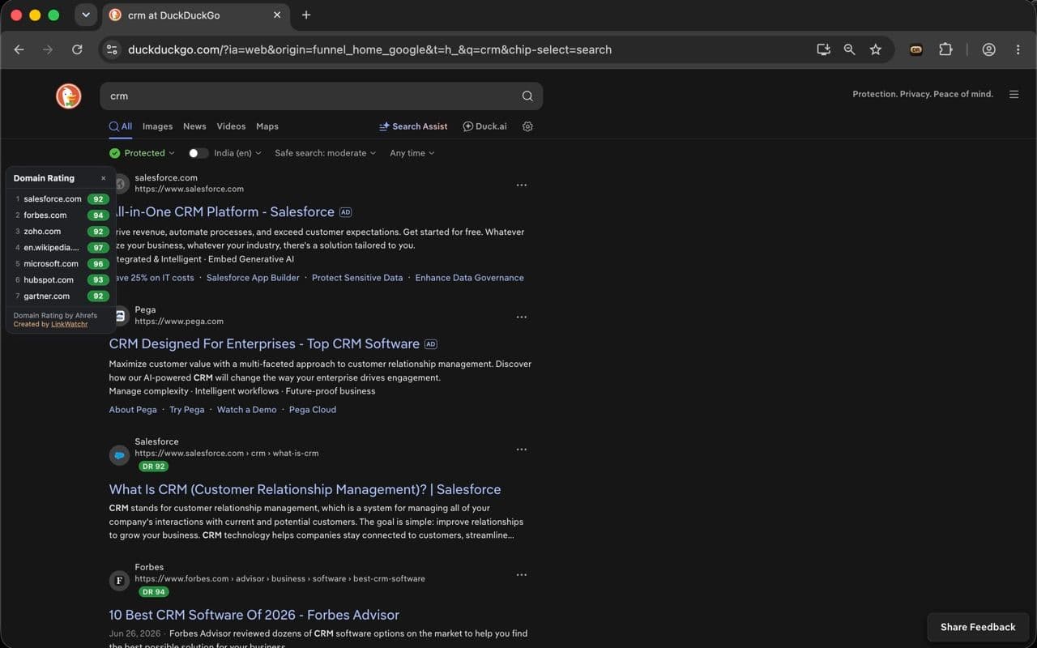Screen dimensions: 1037x648
Task: Open What Is CRM Salesforce result
Action: tap(305, 489)
